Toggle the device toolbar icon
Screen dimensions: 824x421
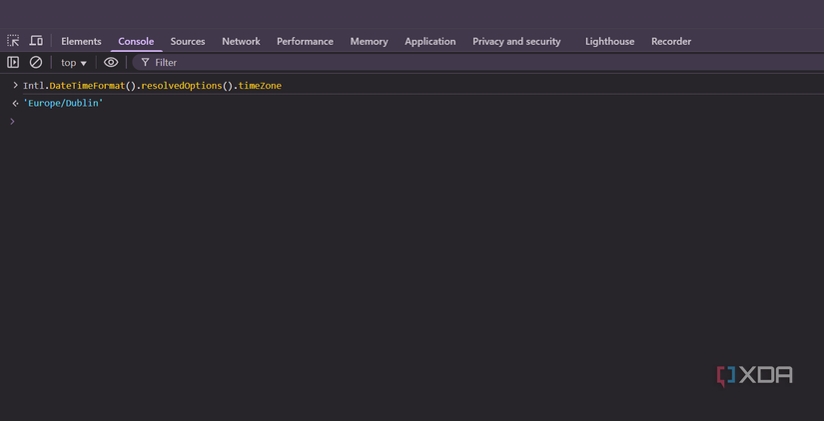click(36, 41)
